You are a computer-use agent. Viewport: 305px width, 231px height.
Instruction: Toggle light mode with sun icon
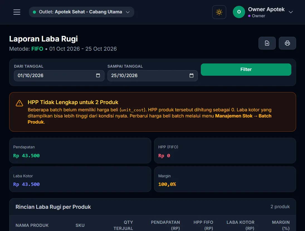point(219,12)
